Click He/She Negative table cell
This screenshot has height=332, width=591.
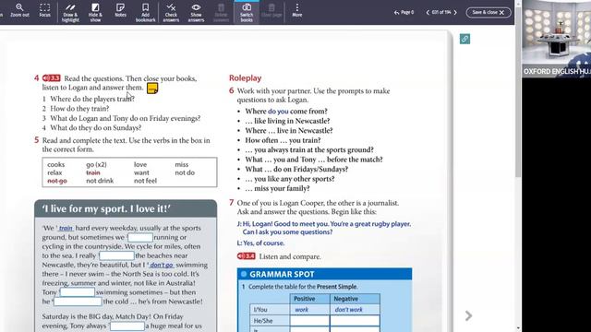pos(355,321)
